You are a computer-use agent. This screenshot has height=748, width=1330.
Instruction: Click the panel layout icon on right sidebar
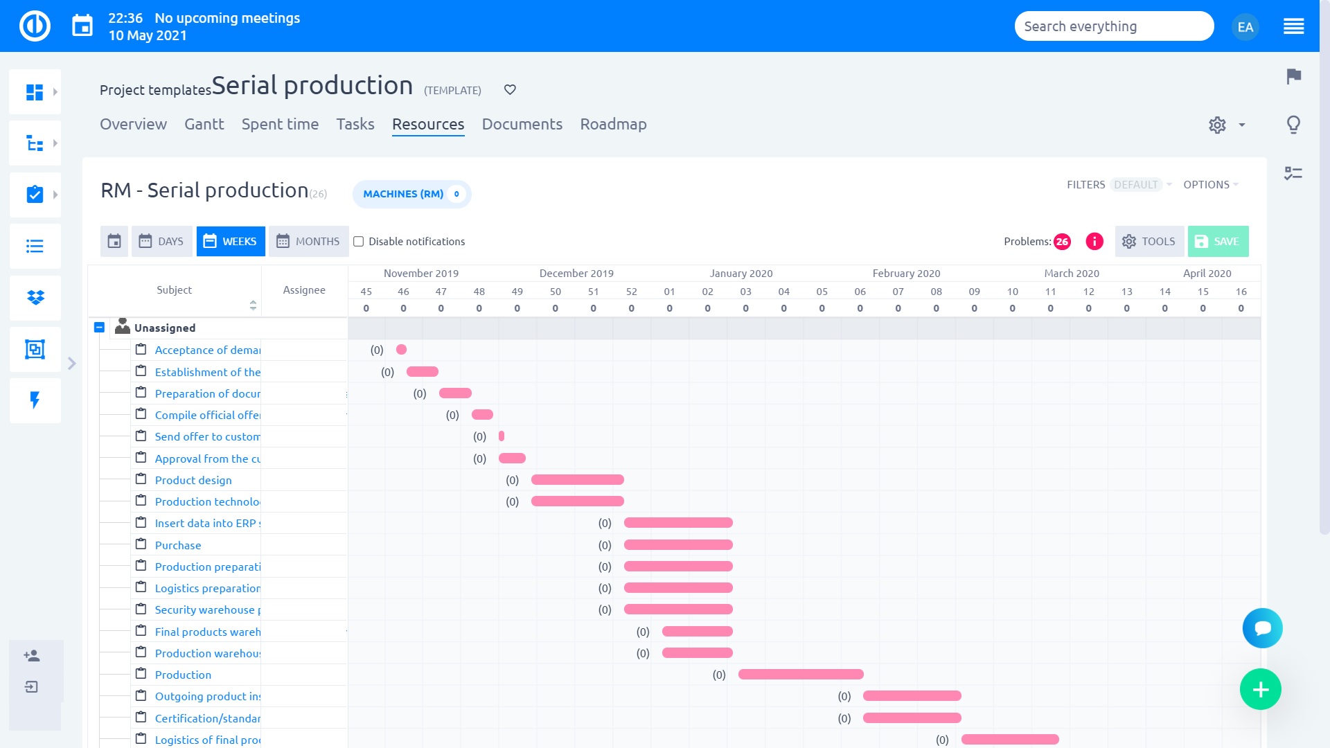(x=1295, y=174)
